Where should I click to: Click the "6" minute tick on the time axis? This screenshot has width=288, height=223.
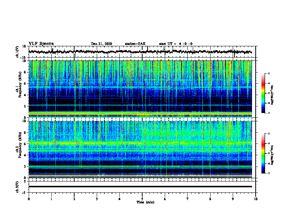pyautogui.click(x=165, y=199)
